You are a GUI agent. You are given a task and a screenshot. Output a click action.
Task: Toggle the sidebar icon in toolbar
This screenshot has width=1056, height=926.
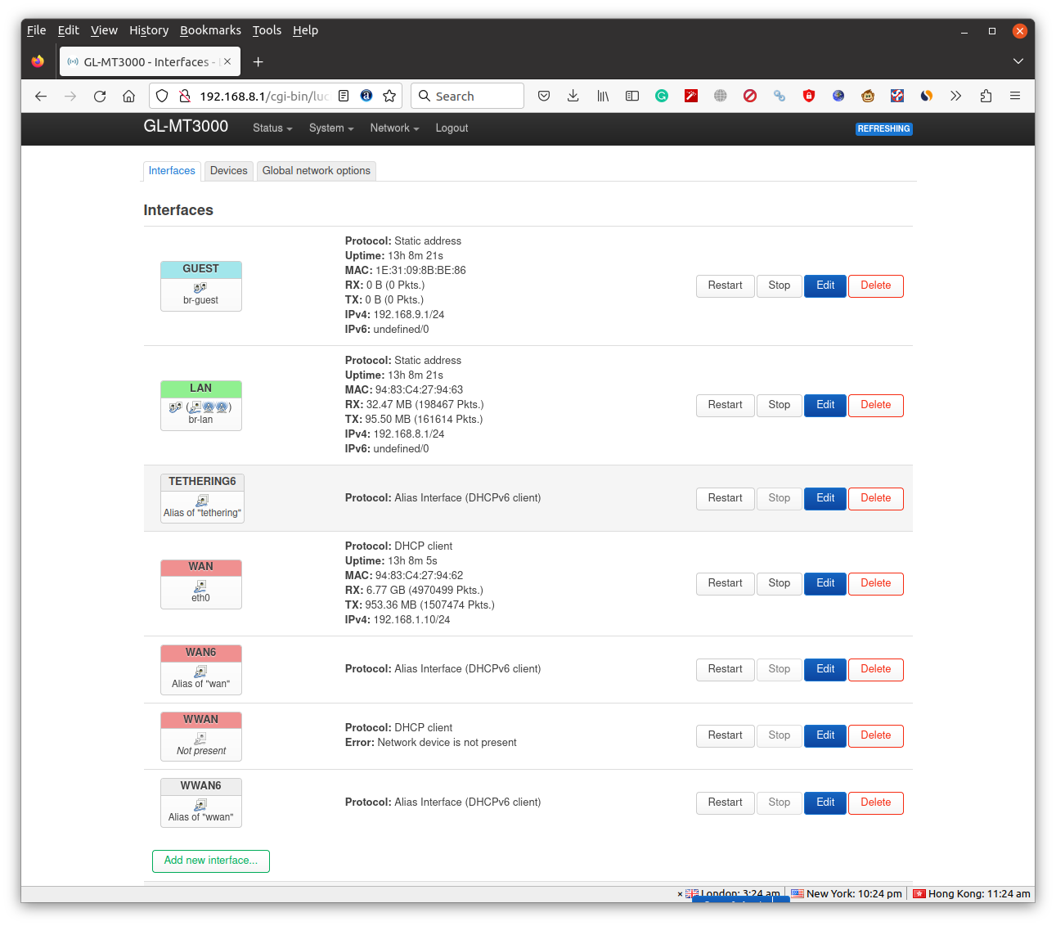coord(632,96)
